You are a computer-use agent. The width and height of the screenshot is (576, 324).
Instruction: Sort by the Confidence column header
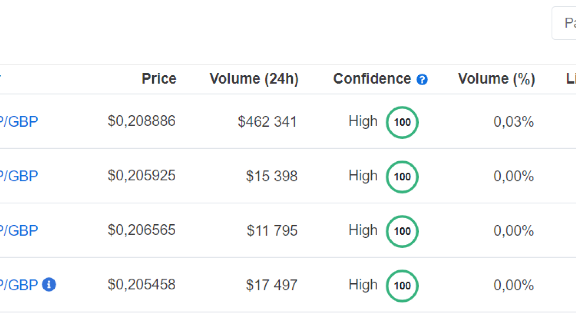[372, 78]
